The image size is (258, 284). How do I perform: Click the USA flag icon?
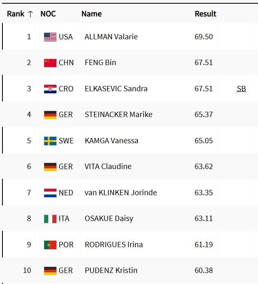point(50,37)
